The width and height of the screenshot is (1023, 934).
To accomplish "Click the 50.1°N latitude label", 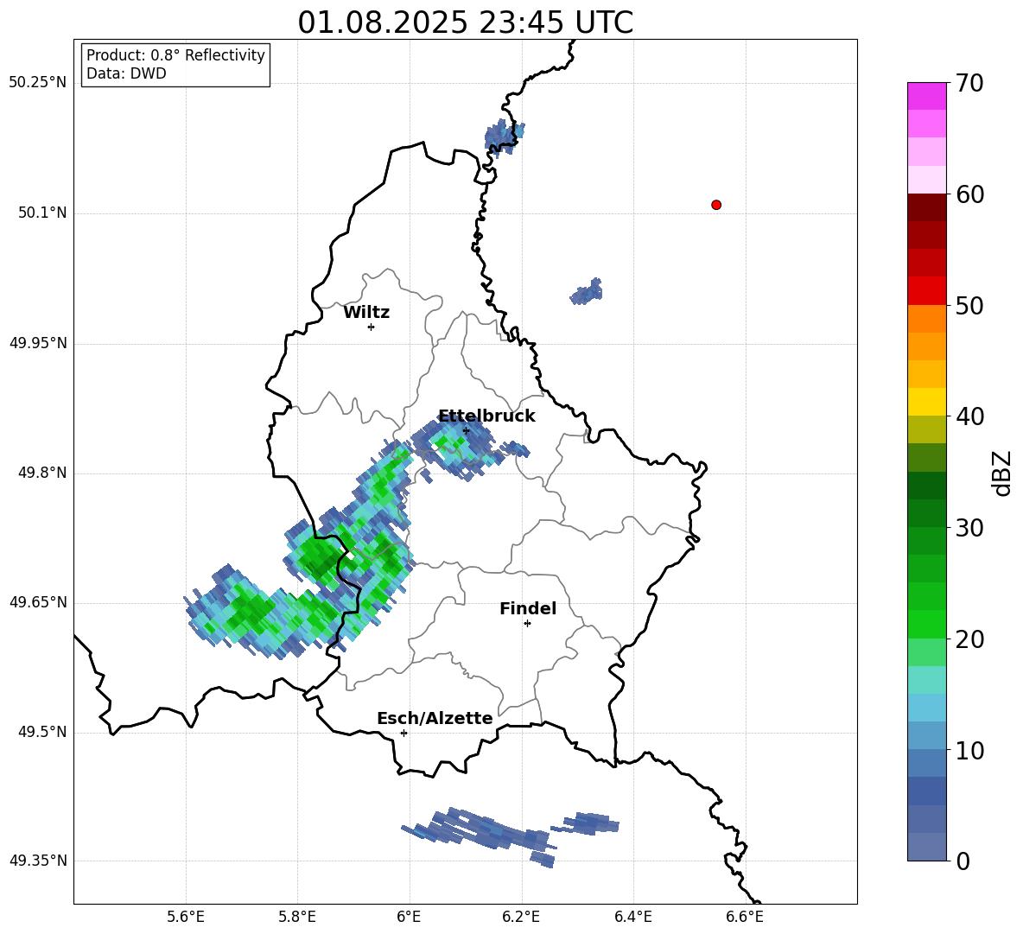I will click(x=42, y=213).
